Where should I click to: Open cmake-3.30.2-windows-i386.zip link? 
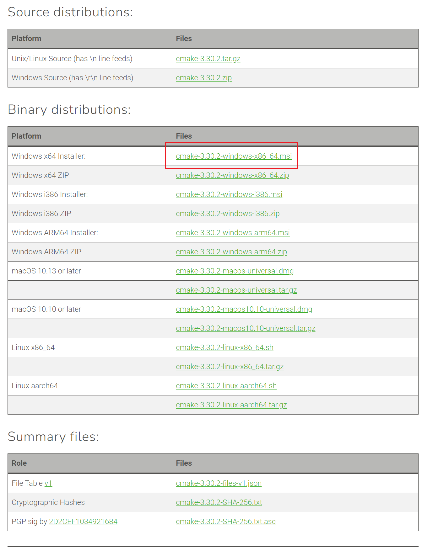tap(228, 214)
